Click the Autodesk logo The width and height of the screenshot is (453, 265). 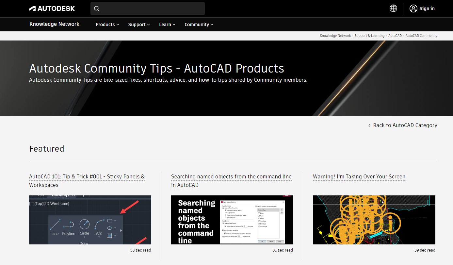[x=52, y=8]
